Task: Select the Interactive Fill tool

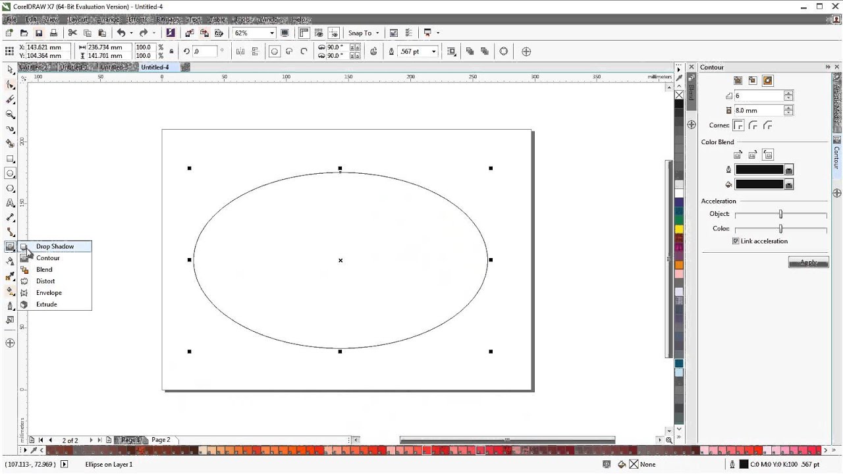Action: [10, 291]
